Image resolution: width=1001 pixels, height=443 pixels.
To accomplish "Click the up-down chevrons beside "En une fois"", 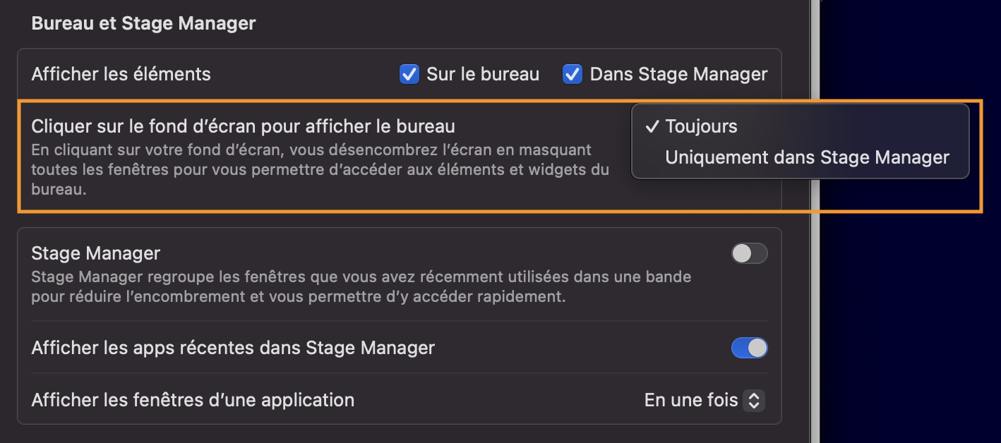I will coord(754,401).
